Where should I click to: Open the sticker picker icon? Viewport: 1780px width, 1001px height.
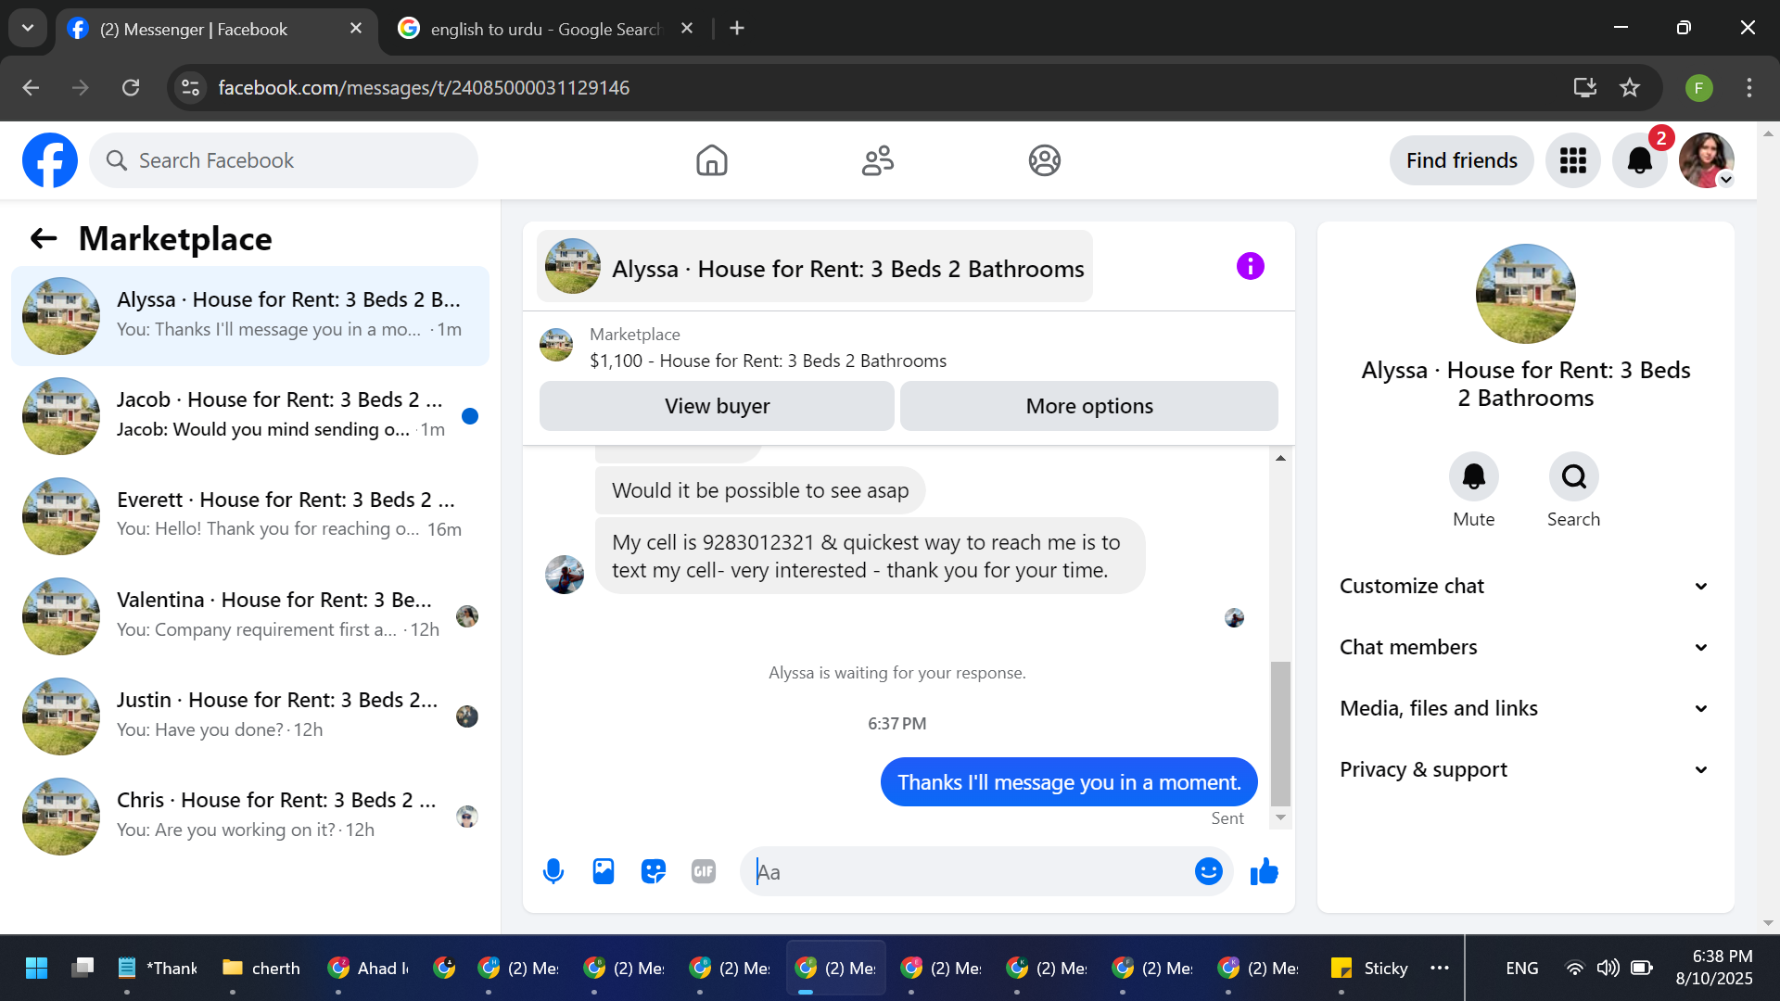654,871
